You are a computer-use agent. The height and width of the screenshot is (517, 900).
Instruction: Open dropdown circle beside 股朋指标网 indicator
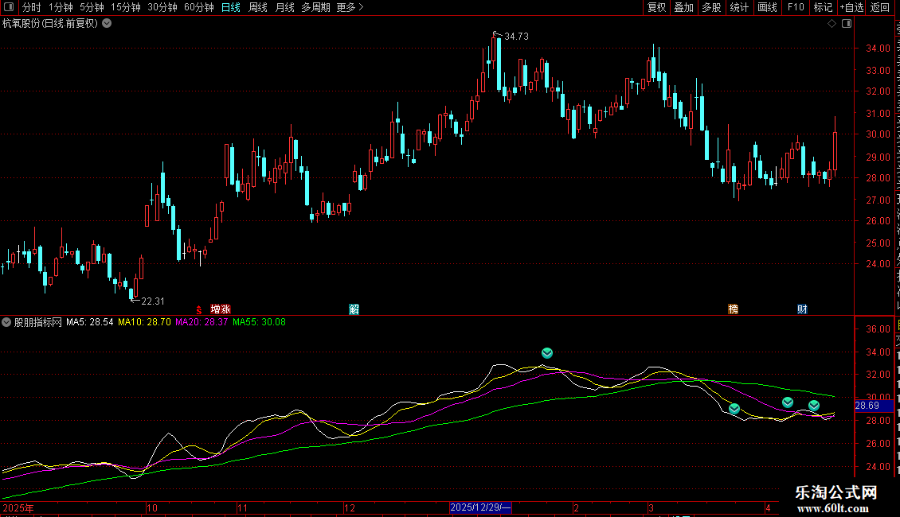pyautogui.click(x=6, y=322)
